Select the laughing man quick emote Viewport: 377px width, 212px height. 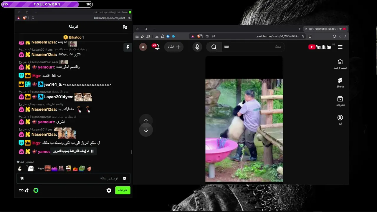pyautogui.click(x=47, y=168)
